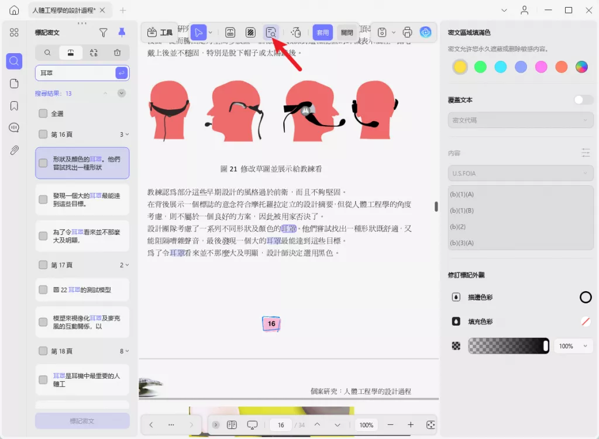Click the print icon
The image size is (599, 439).
407,33
